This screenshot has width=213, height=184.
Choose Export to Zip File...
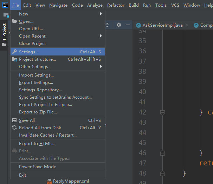pos(58,112)
